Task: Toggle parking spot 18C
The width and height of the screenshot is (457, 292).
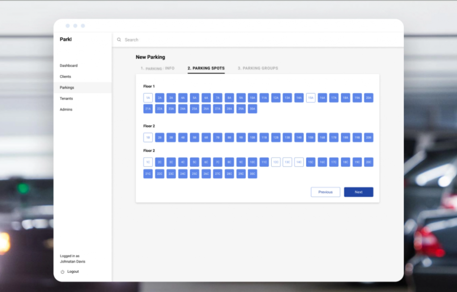Action: 345,162
